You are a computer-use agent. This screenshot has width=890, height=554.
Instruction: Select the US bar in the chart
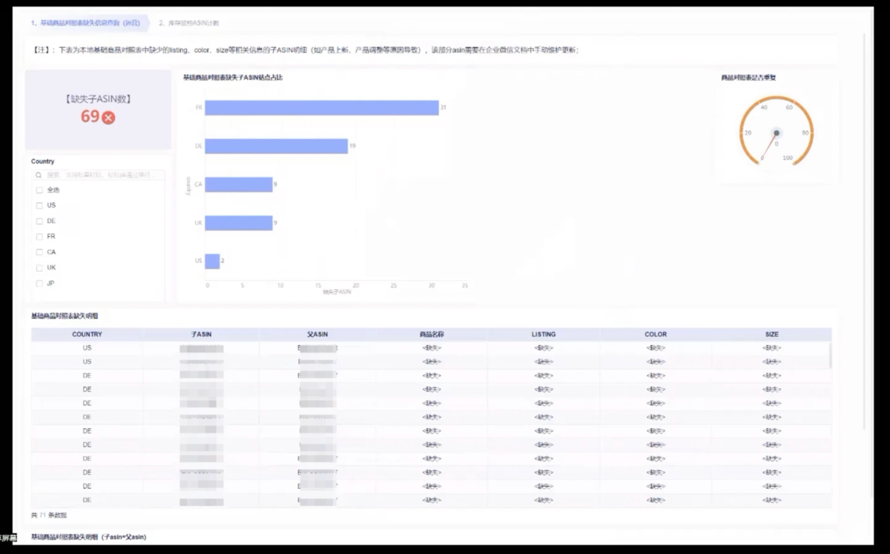(212, 261)
